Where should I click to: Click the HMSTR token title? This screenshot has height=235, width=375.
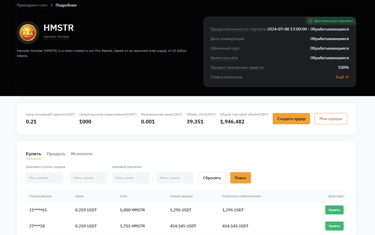tap(58, 28)
